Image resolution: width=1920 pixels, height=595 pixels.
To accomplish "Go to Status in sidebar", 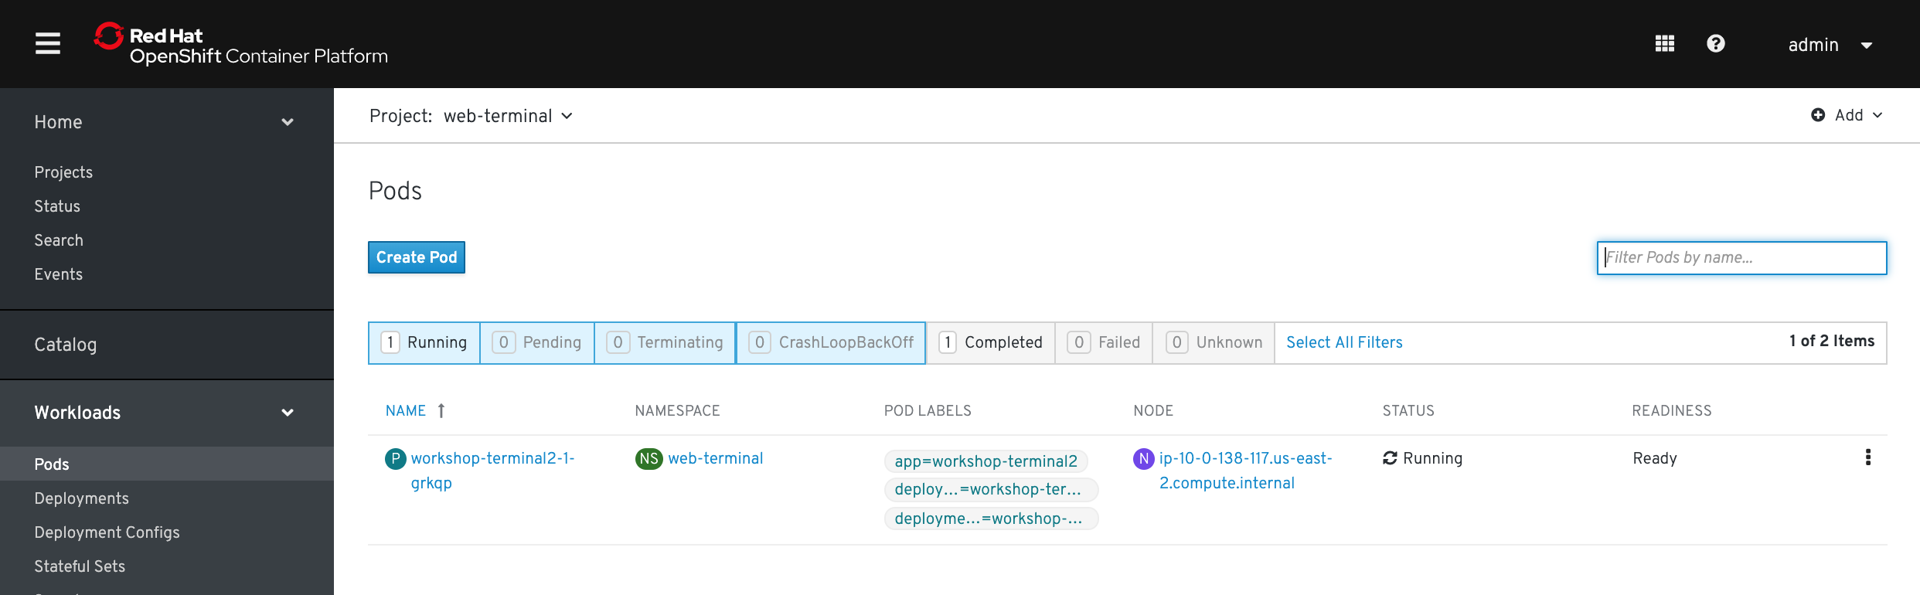I will point(57,206).
